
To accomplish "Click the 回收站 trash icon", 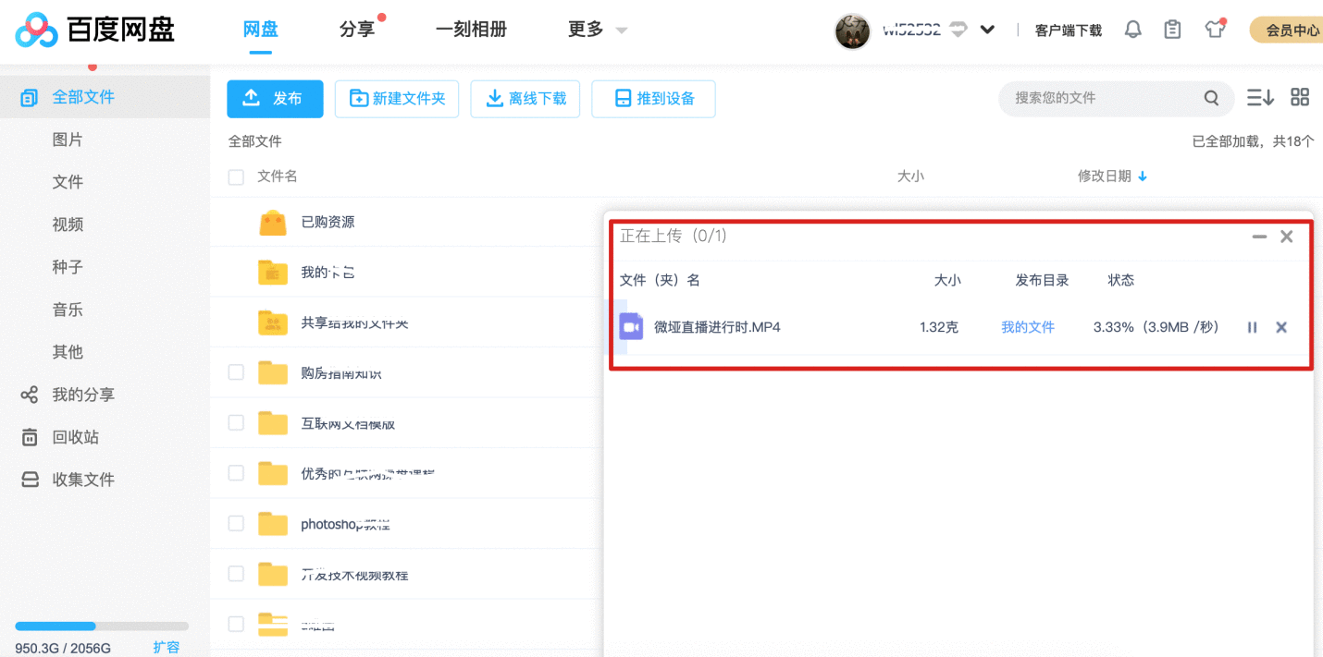I will coord(30,437).
